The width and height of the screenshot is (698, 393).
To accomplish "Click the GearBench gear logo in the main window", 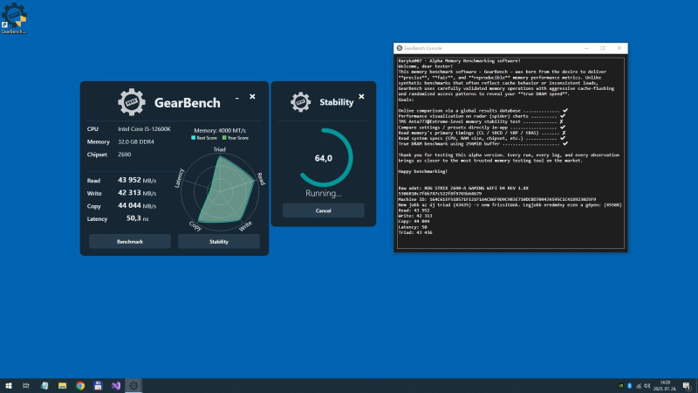I will pyautogui.click(x=132, y=102).
